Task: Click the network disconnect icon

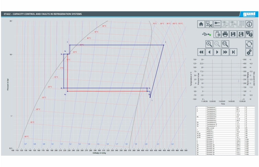Action: coord(209,24)
